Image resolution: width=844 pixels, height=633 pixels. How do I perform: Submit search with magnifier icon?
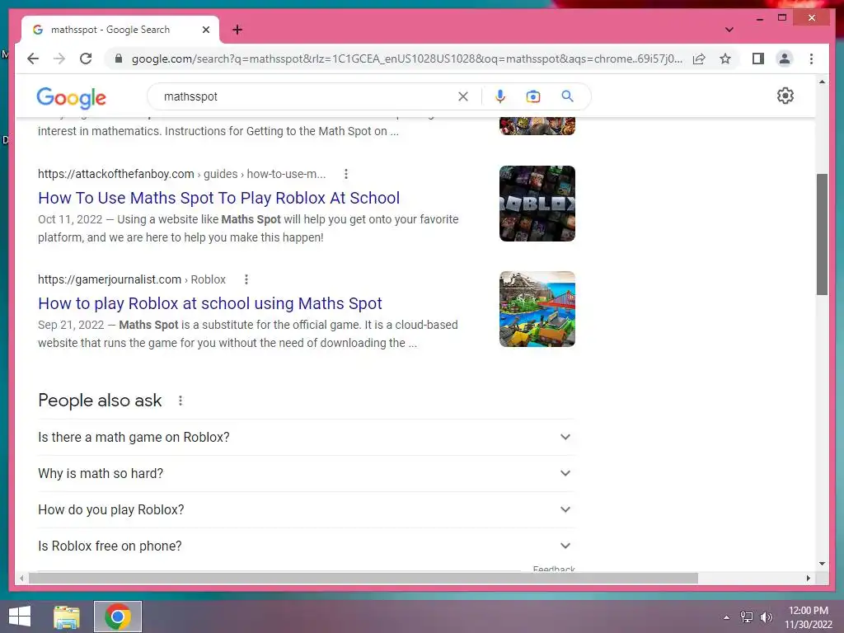567,96
